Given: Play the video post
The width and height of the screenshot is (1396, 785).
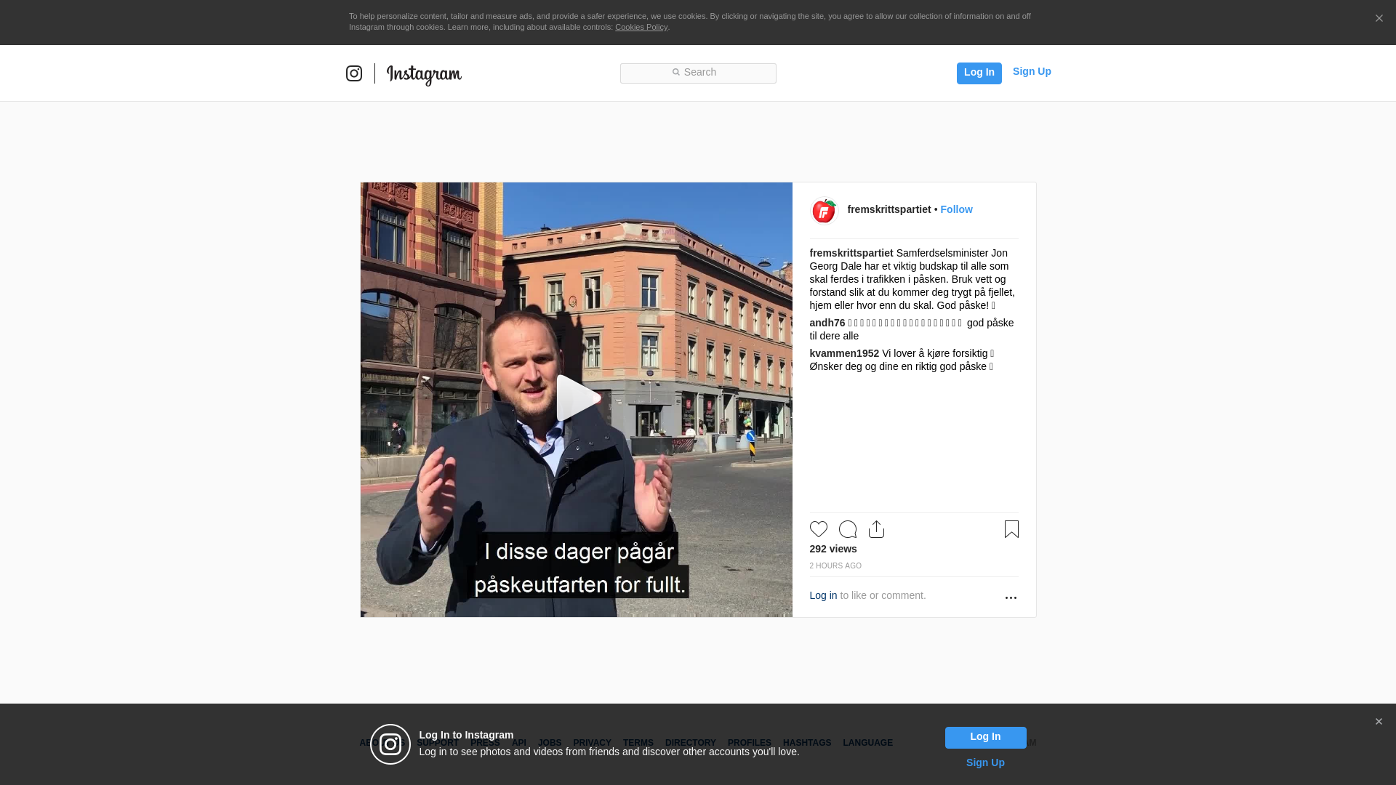Looking at the screenshot, I should pos(577,398).
